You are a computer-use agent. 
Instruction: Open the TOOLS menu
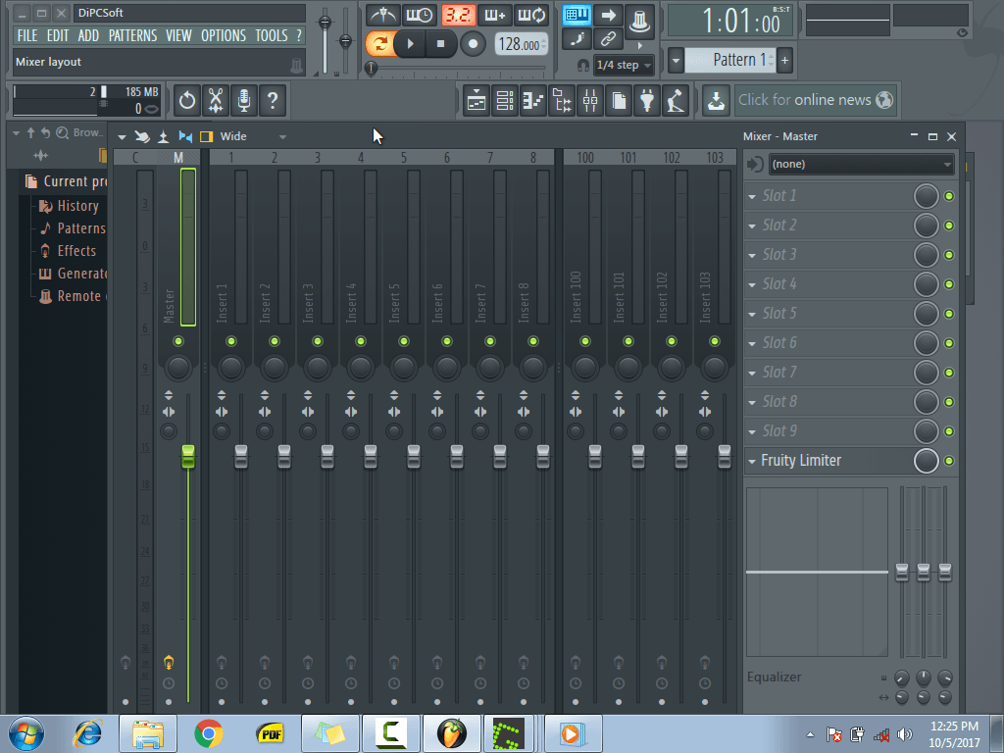pyautogui.click(x=272, y=36)
